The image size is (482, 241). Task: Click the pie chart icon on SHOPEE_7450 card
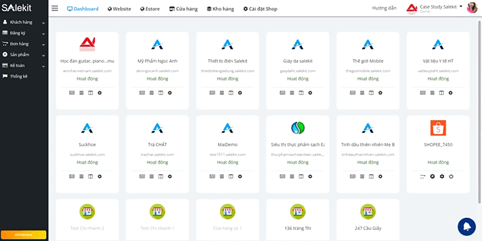pos(433,176)
